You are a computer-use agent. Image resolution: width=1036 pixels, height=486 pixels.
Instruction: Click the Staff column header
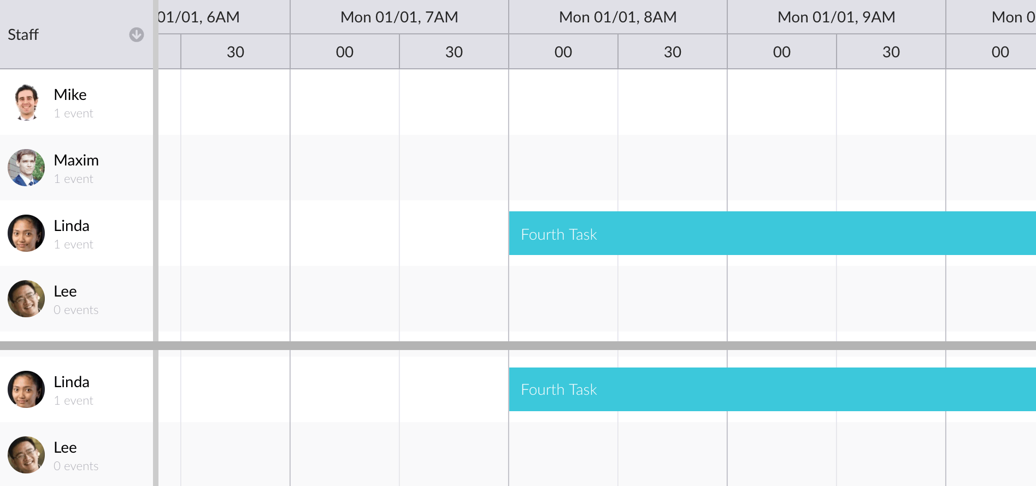pyautogui.click(x=76, y=34)
